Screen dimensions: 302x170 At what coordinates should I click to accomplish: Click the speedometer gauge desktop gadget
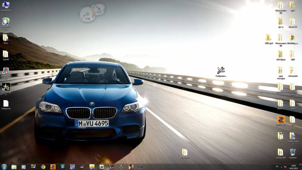pos(92,12)
